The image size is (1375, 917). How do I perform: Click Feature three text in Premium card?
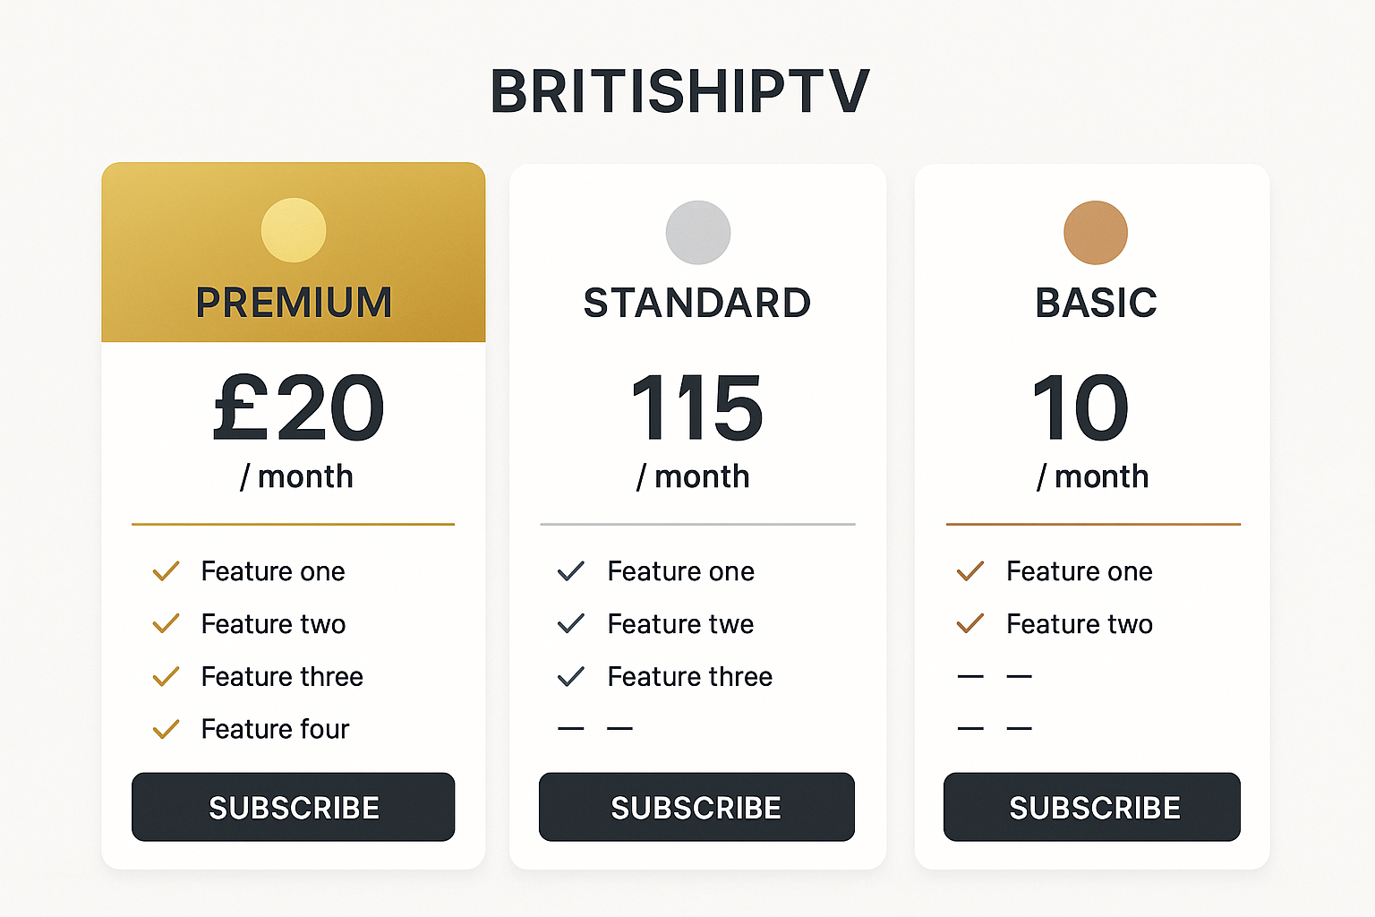tap(282, 677)
